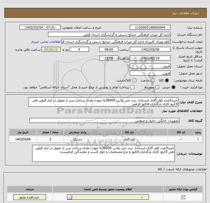210x203 pixels.
Task: Click the remaining time countdown 00:26:12
Action: [51, 49]
